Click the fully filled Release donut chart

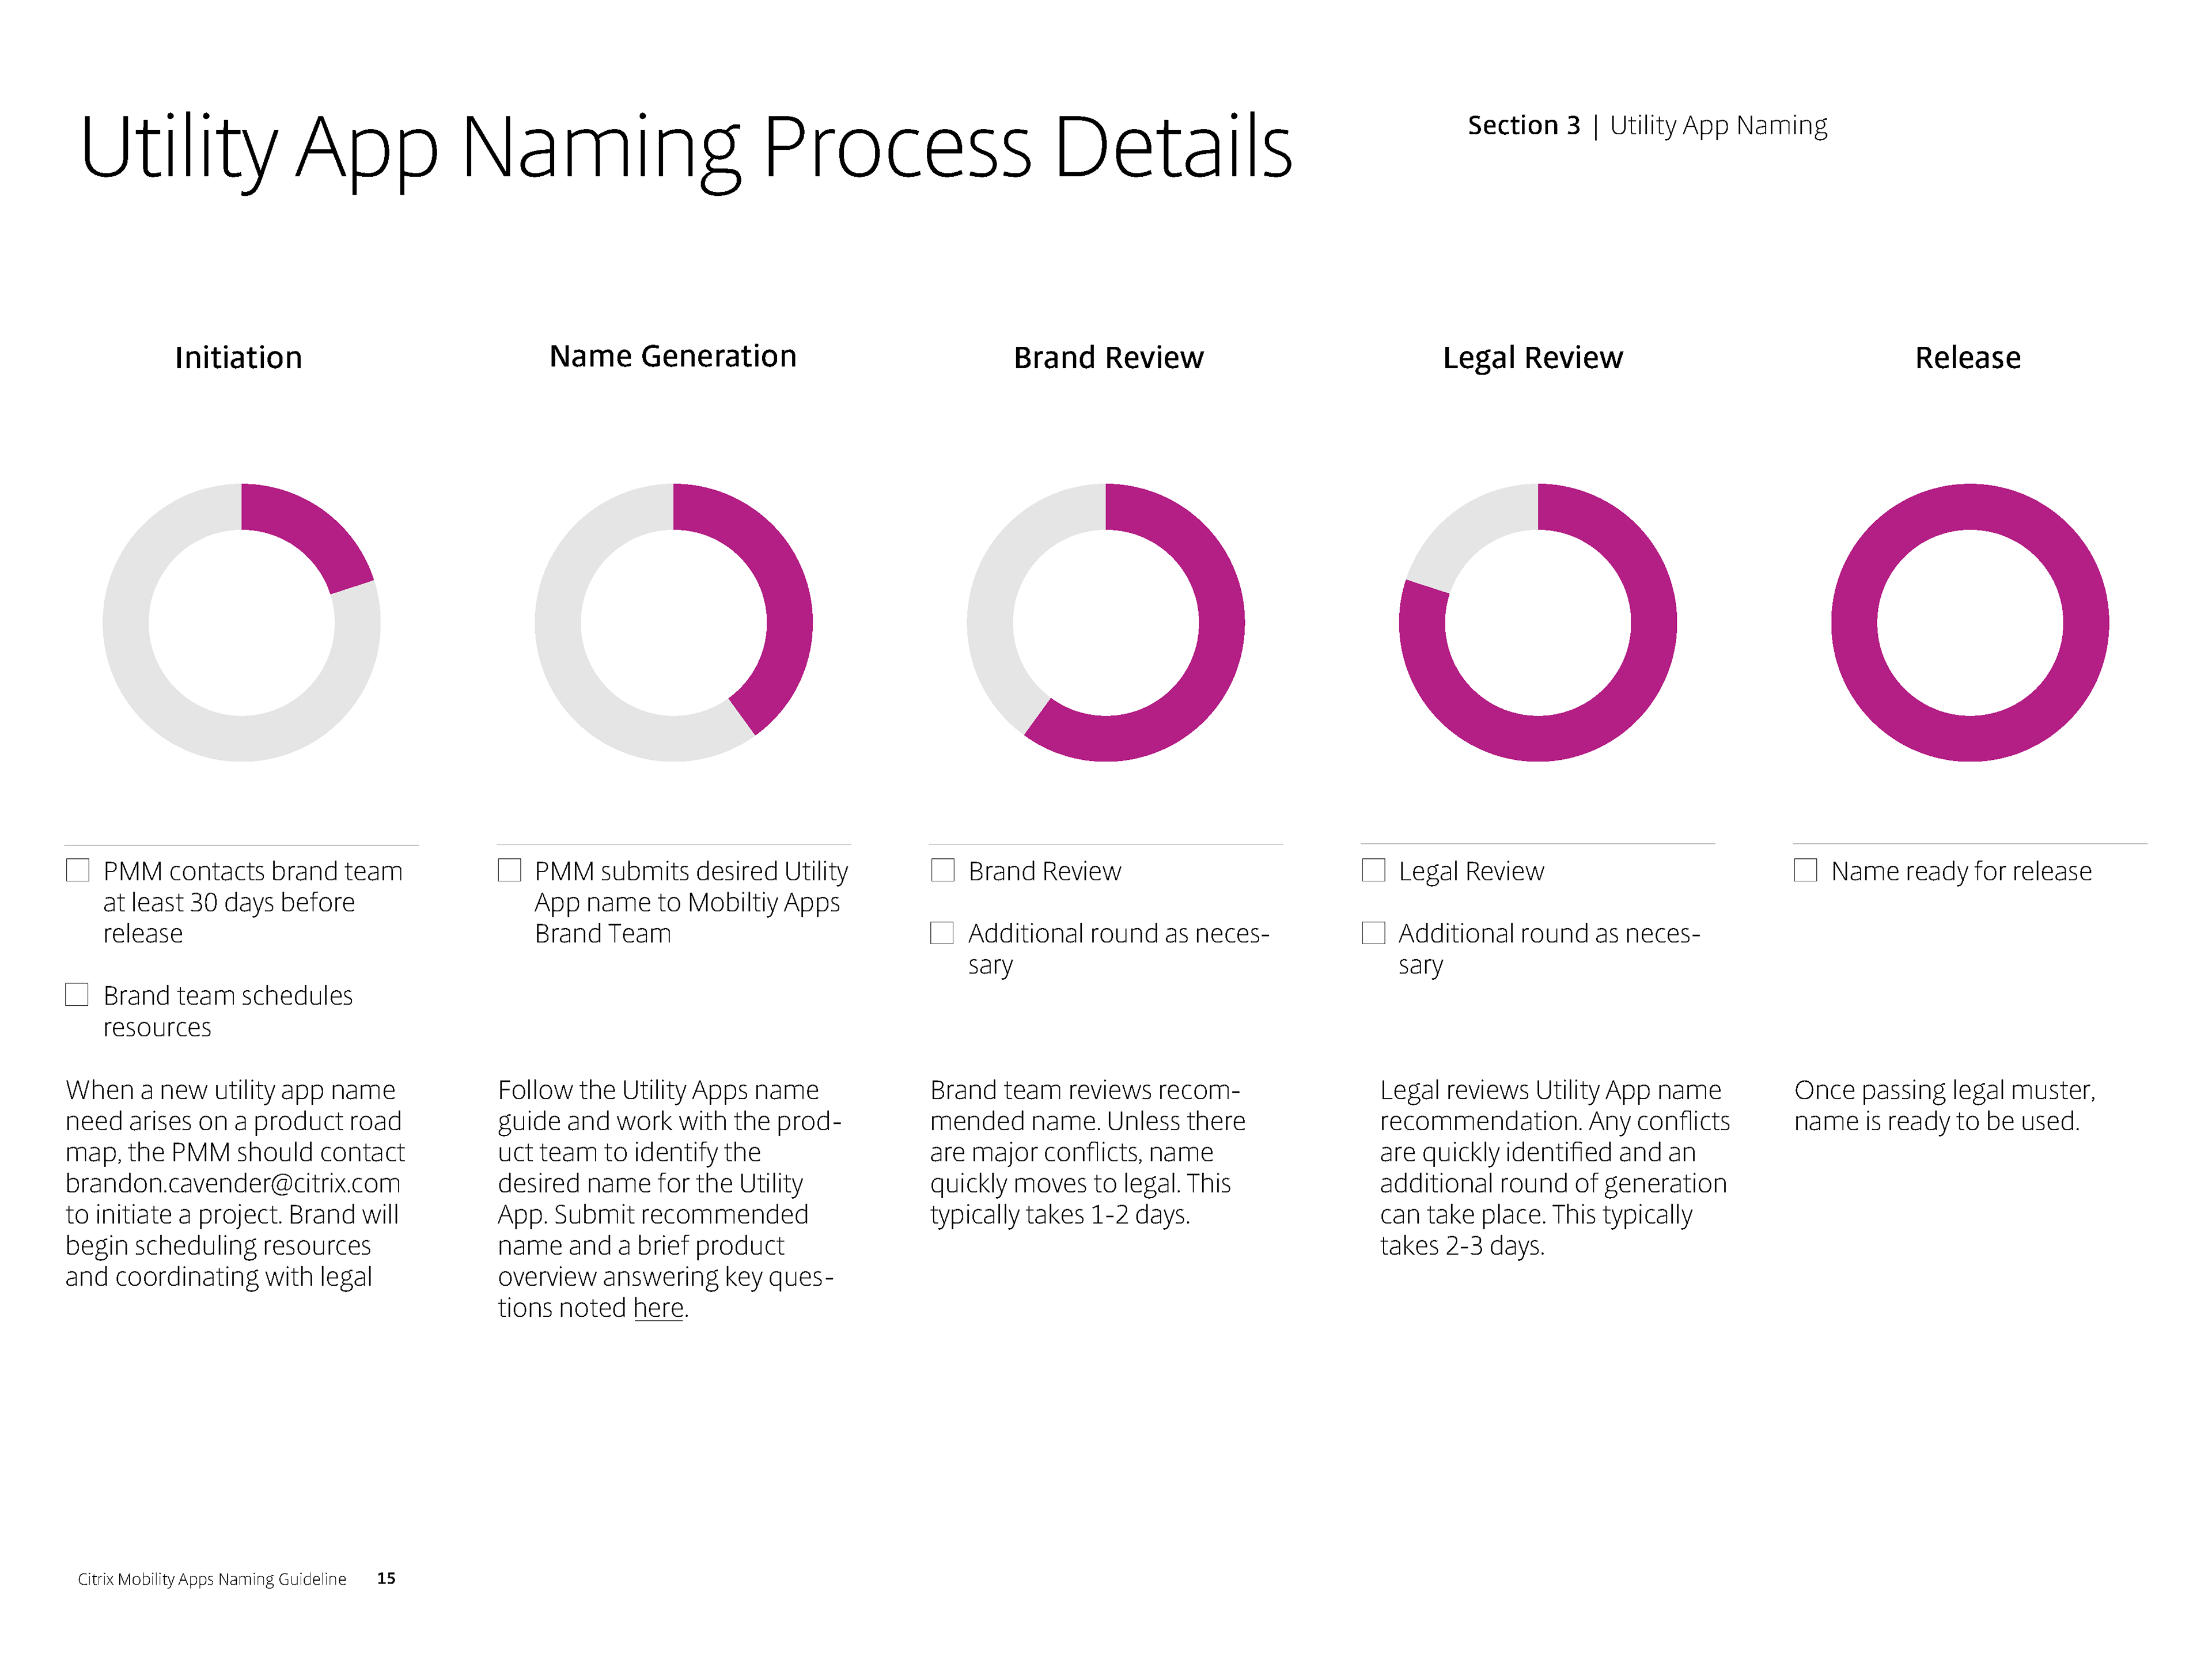tap(1970, 622)
